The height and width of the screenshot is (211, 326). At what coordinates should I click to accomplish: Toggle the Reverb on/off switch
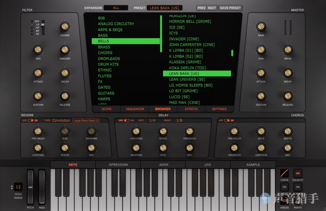click(x=30, y=120)
